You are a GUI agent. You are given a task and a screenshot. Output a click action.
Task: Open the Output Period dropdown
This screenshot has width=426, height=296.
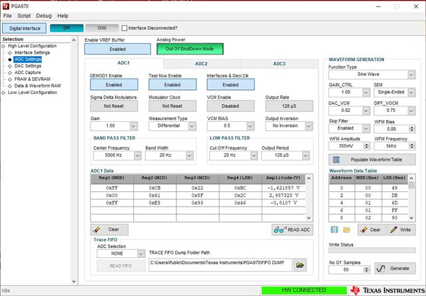click(306, 155)
